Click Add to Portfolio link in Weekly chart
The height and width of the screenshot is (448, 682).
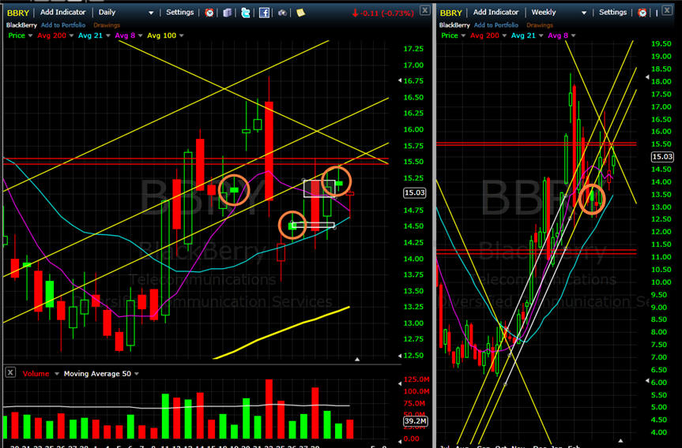tap(495, 25)
